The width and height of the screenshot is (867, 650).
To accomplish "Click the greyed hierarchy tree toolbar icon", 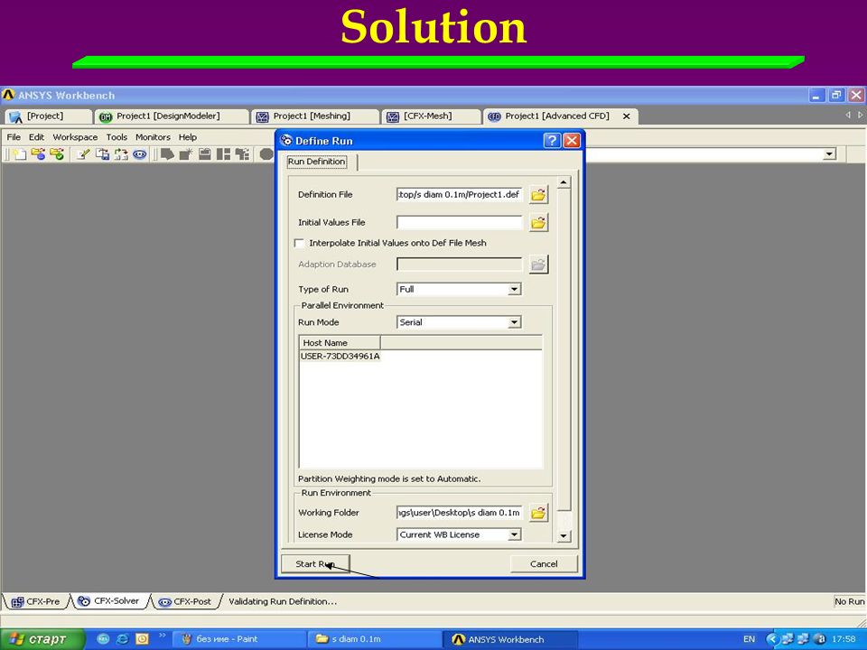I will (242, 154).
